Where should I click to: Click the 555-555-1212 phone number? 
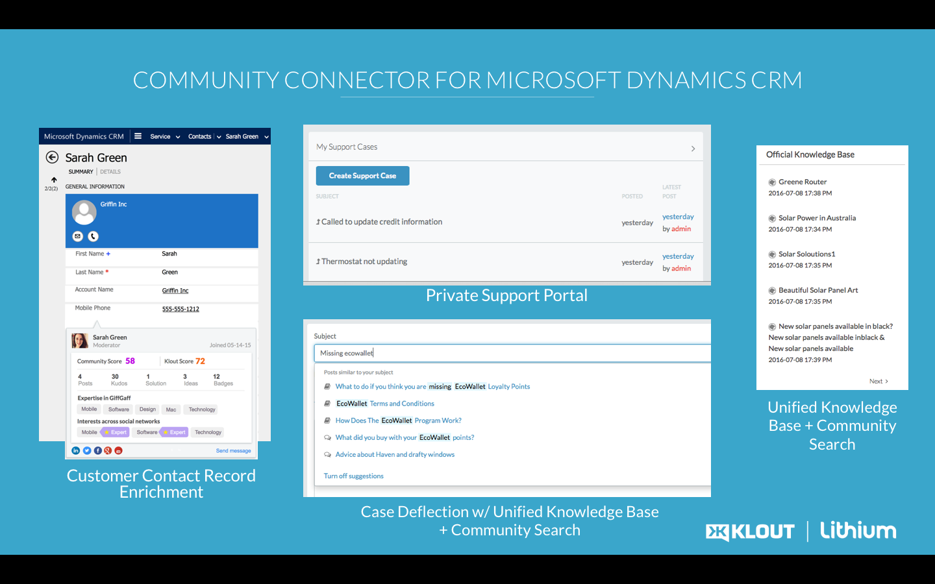point(181,309)
